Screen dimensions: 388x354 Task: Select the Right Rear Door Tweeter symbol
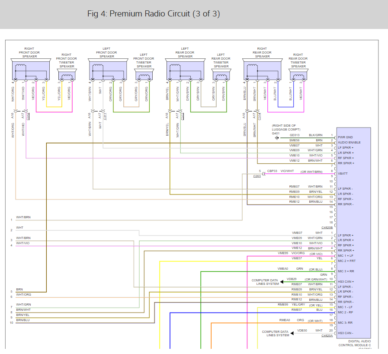298,76
